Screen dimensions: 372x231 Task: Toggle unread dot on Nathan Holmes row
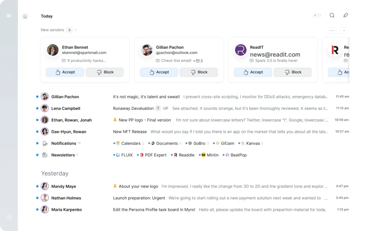(37, 198)
